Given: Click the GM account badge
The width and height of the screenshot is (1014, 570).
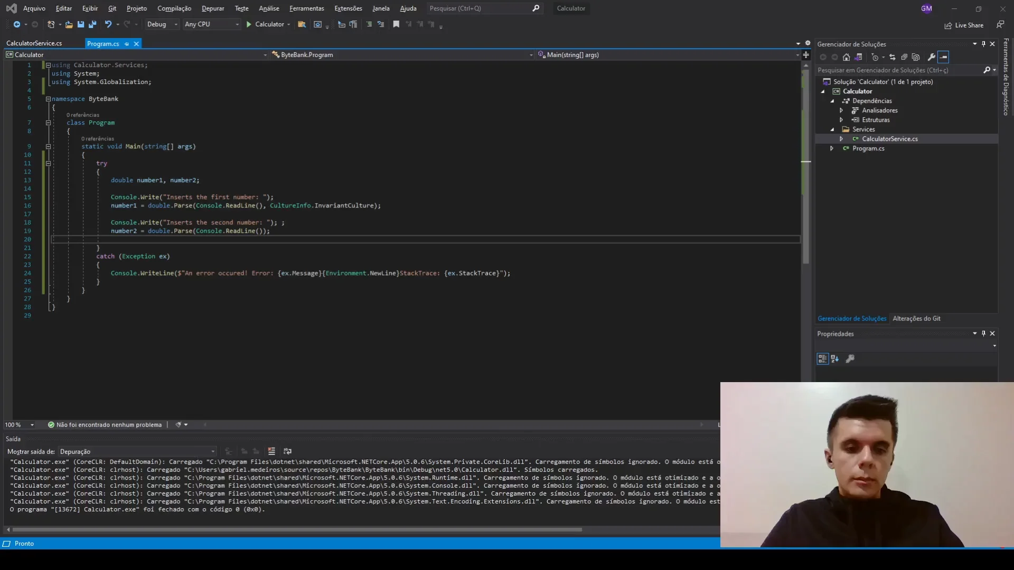Looking at the screenshot, I should tap(926, 8).
